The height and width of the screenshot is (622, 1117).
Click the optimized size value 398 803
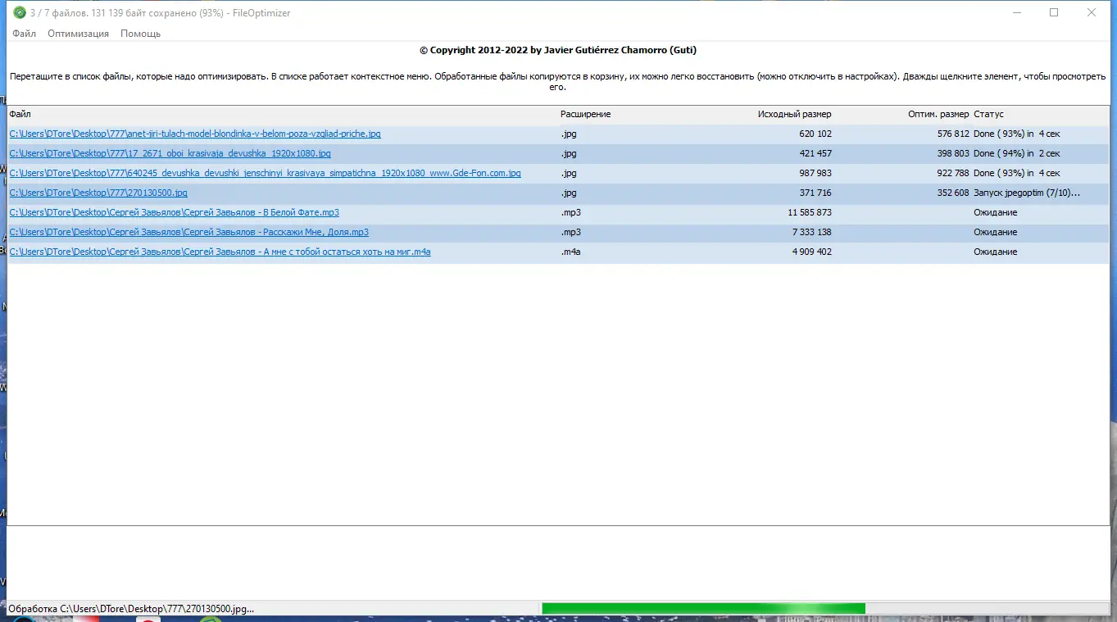point(953,153)
